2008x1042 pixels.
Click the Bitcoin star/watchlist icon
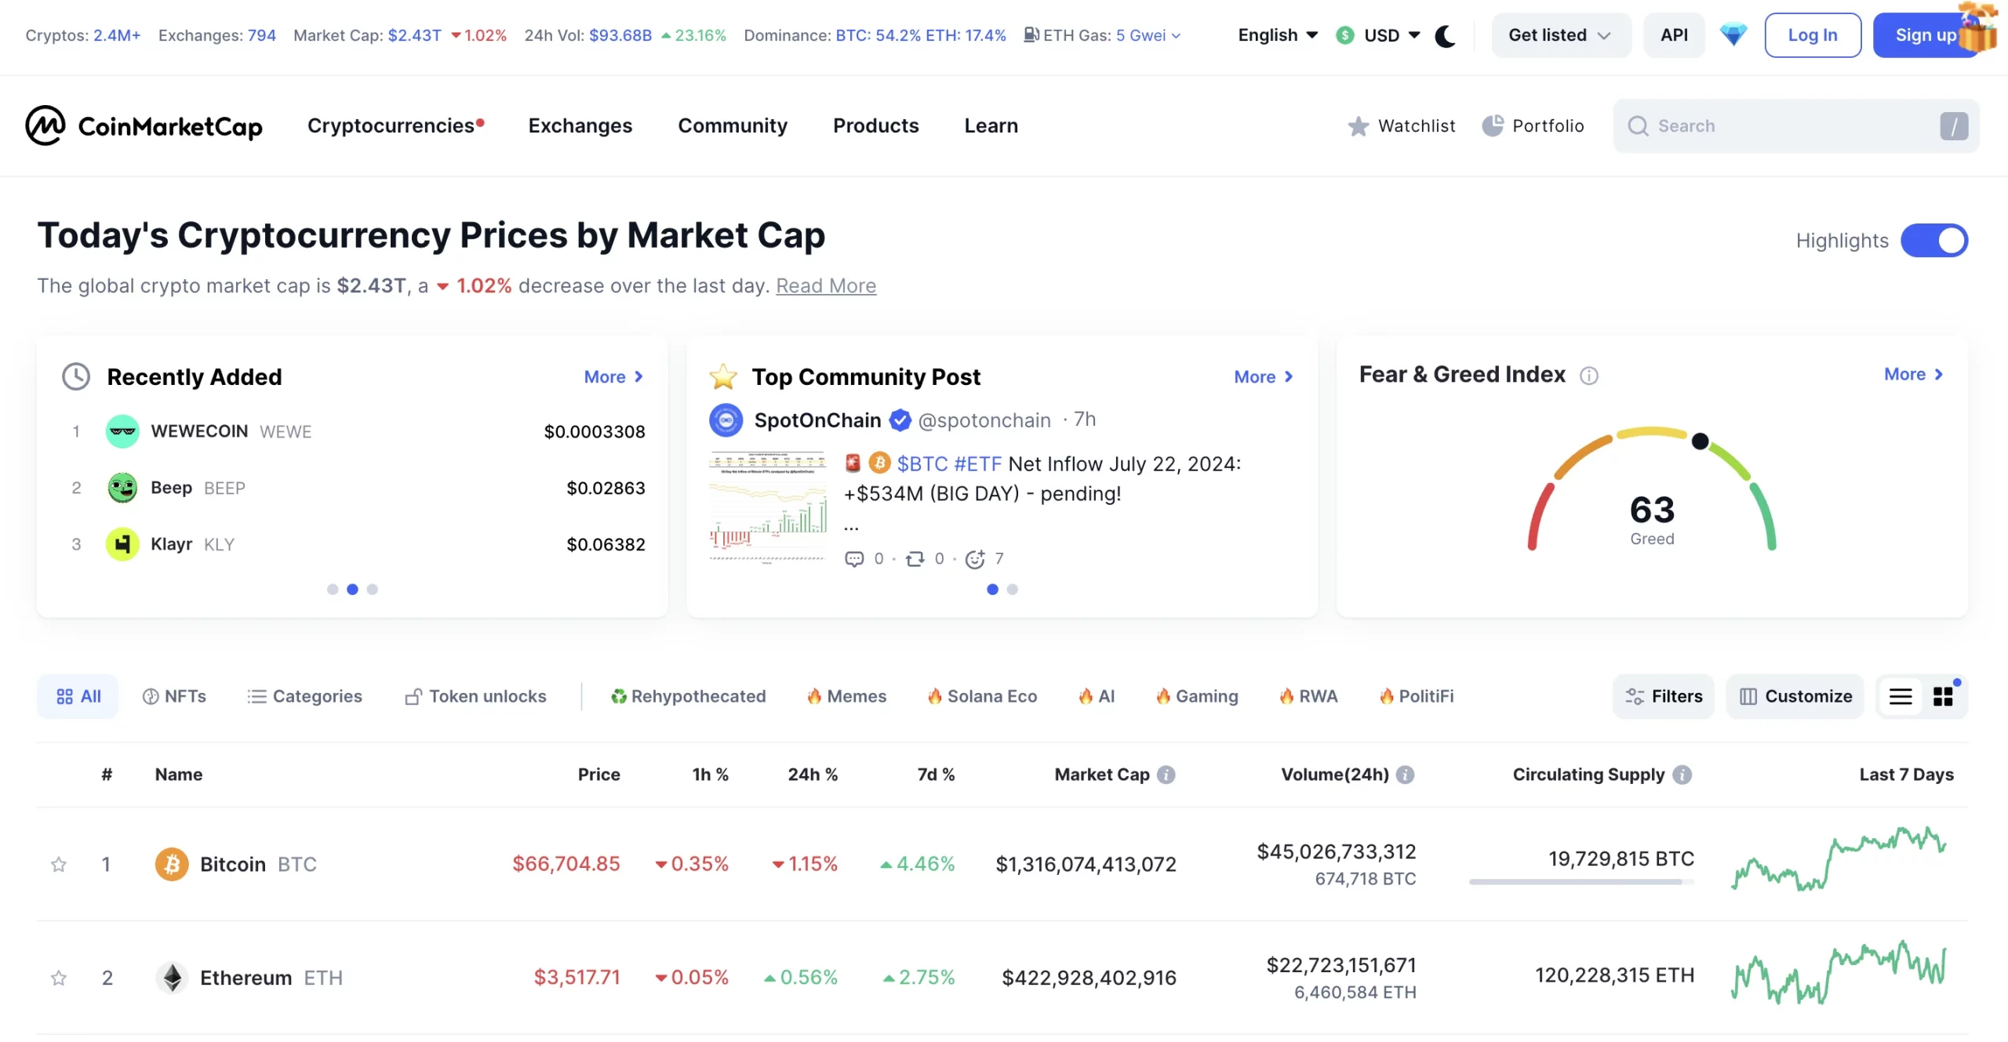[x=58, y=864]
